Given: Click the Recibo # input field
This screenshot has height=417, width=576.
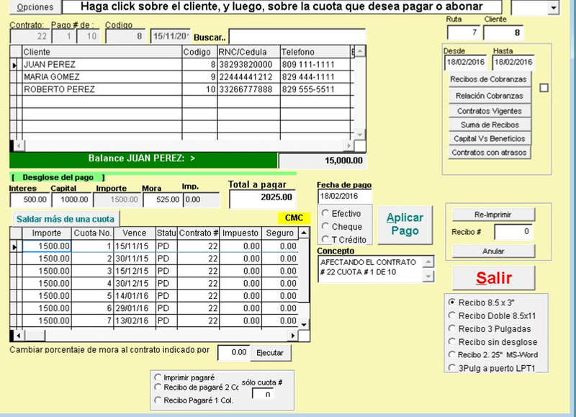Looking at the screenshot, I should pyautogui.click(x=513, y=232).
